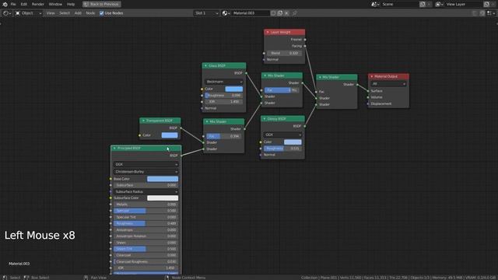The width and height of the screenshot is (498, 280).
Task: Open the view layer browse icon
Action: (439, 4)
